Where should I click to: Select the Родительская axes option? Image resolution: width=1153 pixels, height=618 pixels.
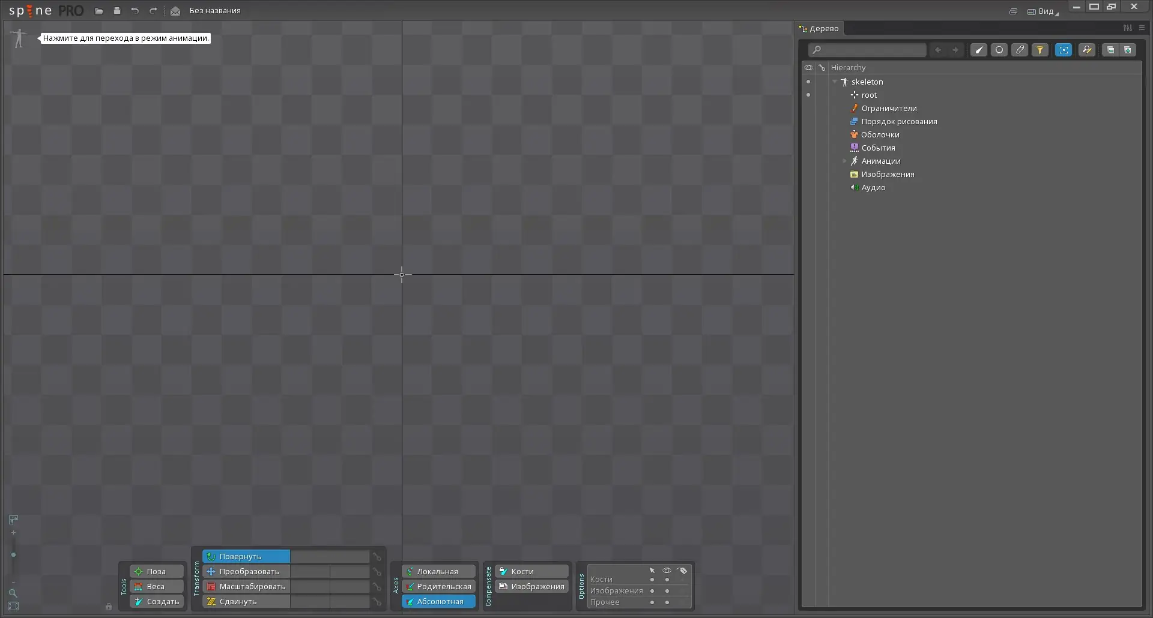pyautogui.click(x=439, y=586)
